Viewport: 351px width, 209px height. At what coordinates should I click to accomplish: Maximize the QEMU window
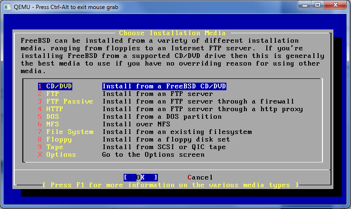(317, 5)
